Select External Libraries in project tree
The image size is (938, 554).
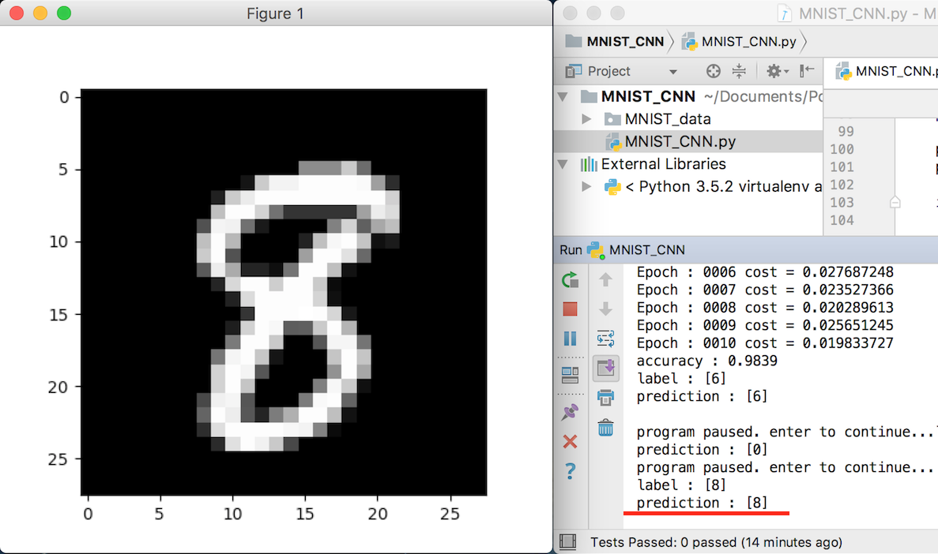(664, 163)
